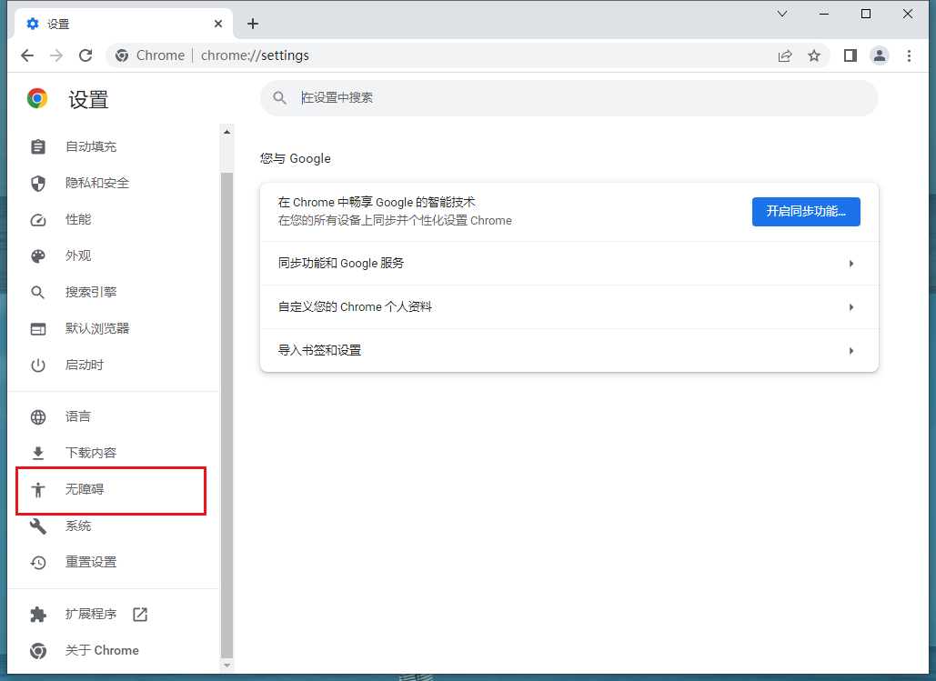Expand 导入书签和设置 row arrow
Viewport: 936px width, 681px height.
click(851, 350)
